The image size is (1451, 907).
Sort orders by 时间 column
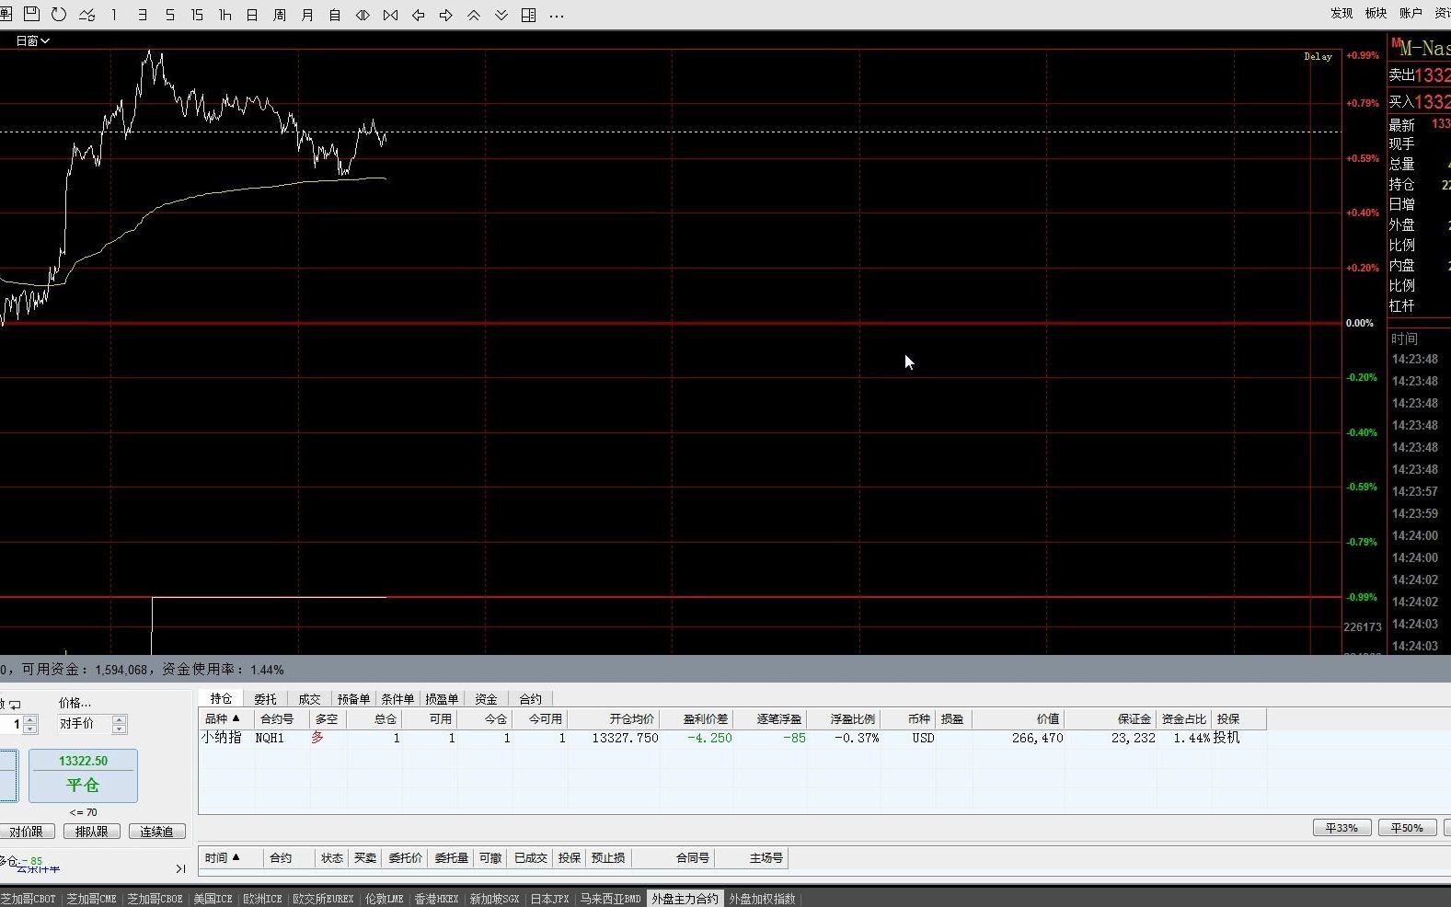click(x=230, y=857)
